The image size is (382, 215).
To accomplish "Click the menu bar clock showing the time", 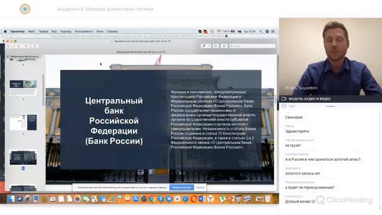I will tap(249, 32).
